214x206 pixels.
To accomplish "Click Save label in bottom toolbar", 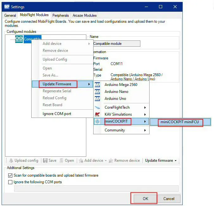I will pos(52,161).
